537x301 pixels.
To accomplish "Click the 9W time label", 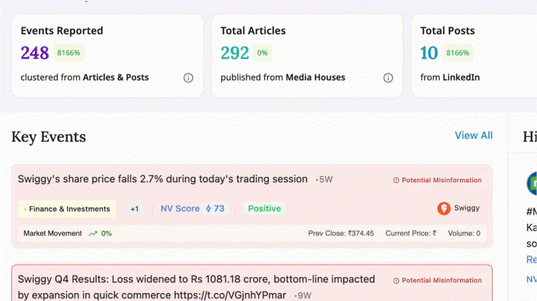I will pyautogui.click(x=304, y=296).
